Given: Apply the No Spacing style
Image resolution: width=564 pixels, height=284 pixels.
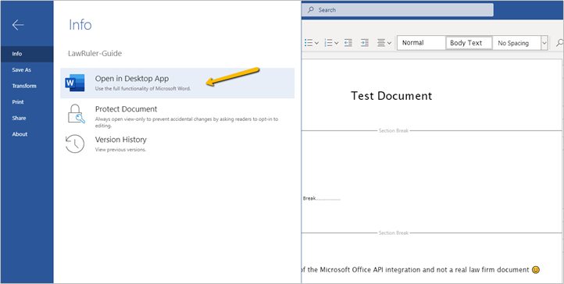Looking at the screenshot, I should point(516,43).
